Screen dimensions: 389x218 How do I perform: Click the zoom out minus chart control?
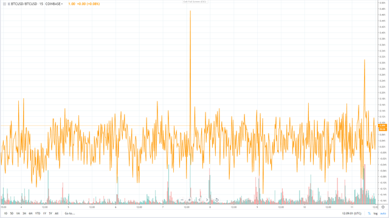pyautogui.click(x=182, y=200)
